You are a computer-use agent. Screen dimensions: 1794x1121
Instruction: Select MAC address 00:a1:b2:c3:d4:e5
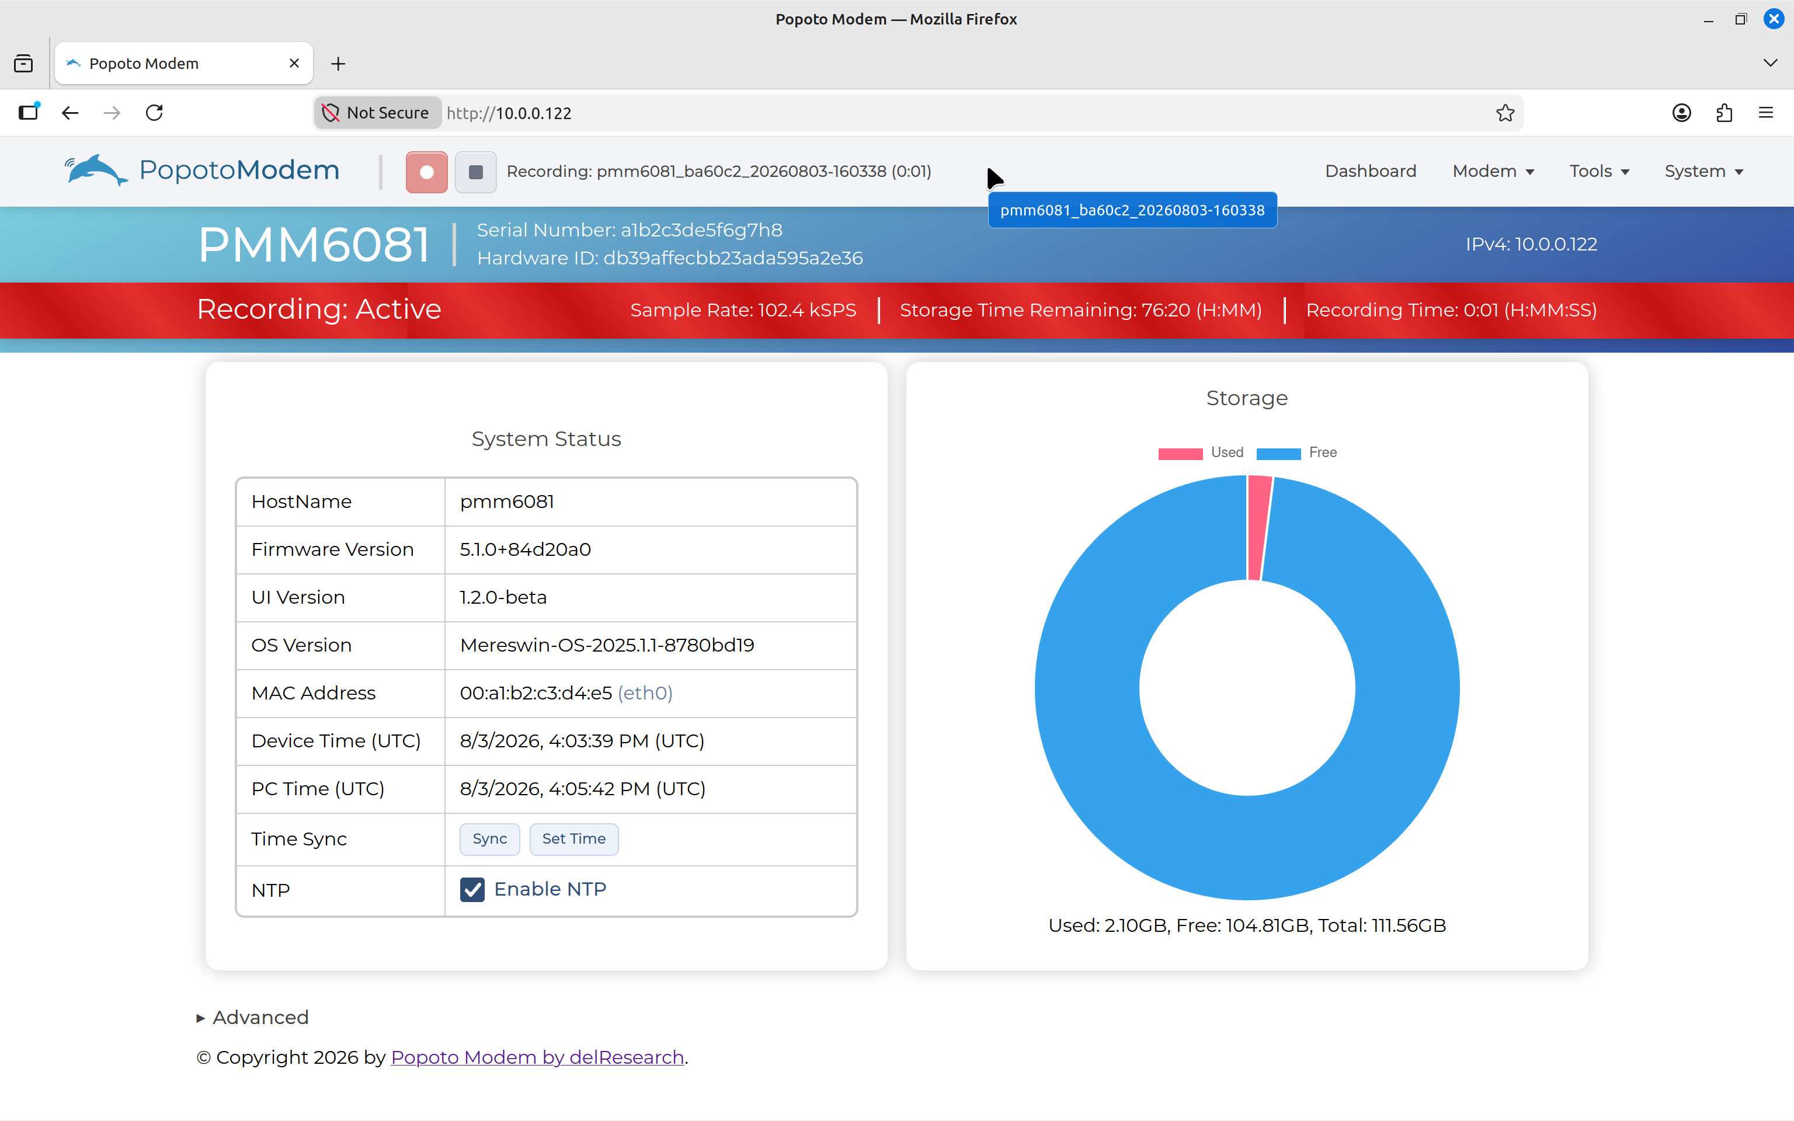point(536,693)
